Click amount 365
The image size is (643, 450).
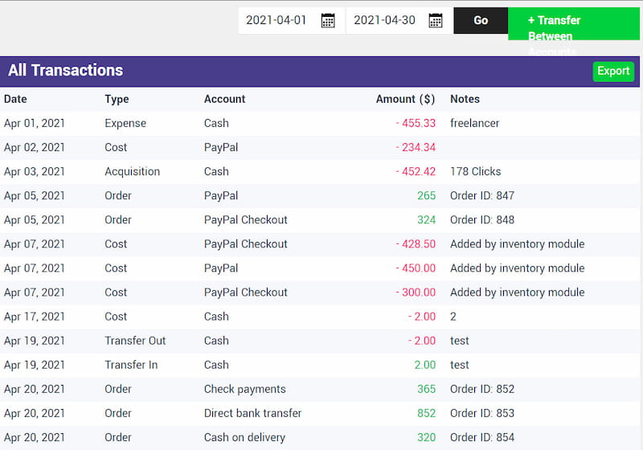tap(427, 390)
